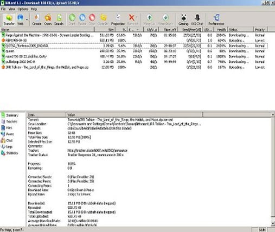Click the tracker announce URL value
Image resolution: width=275 pixels, height=232 pixels.
[x=98, y=151]
